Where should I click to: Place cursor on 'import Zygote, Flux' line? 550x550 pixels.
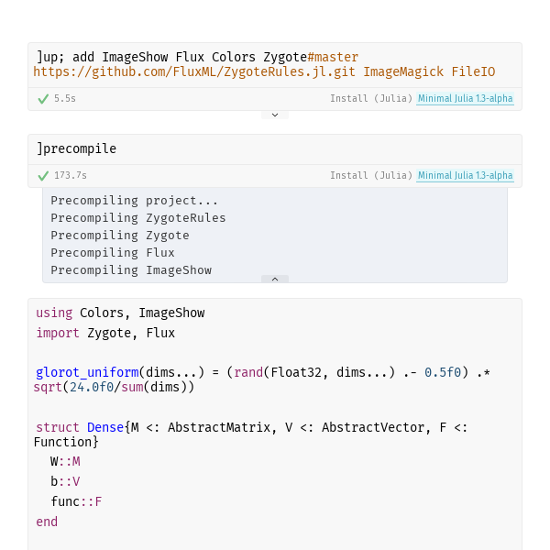[105, 333]
